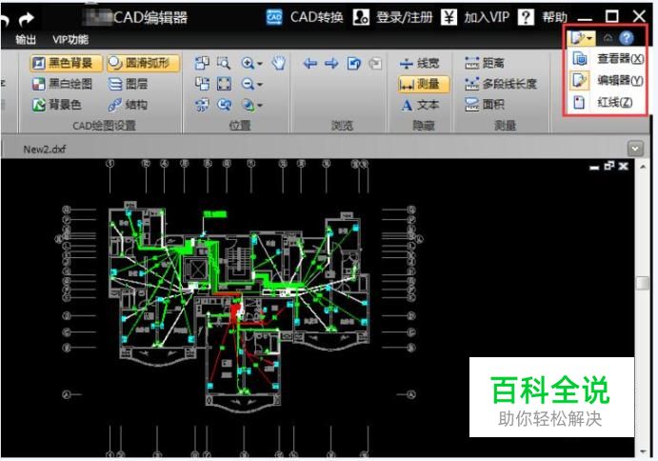Choose 背景色 background color
Screen dimensions: 658x461
point(56,105)
